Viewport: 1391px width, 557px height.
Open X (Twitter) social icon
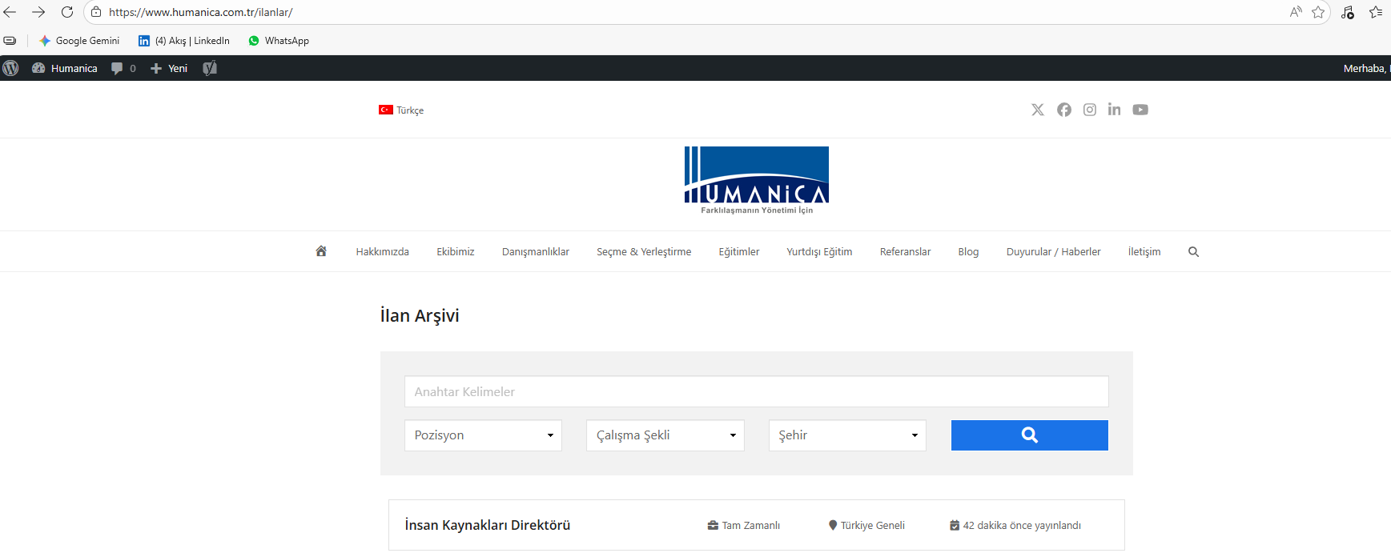click(1038, 110)
